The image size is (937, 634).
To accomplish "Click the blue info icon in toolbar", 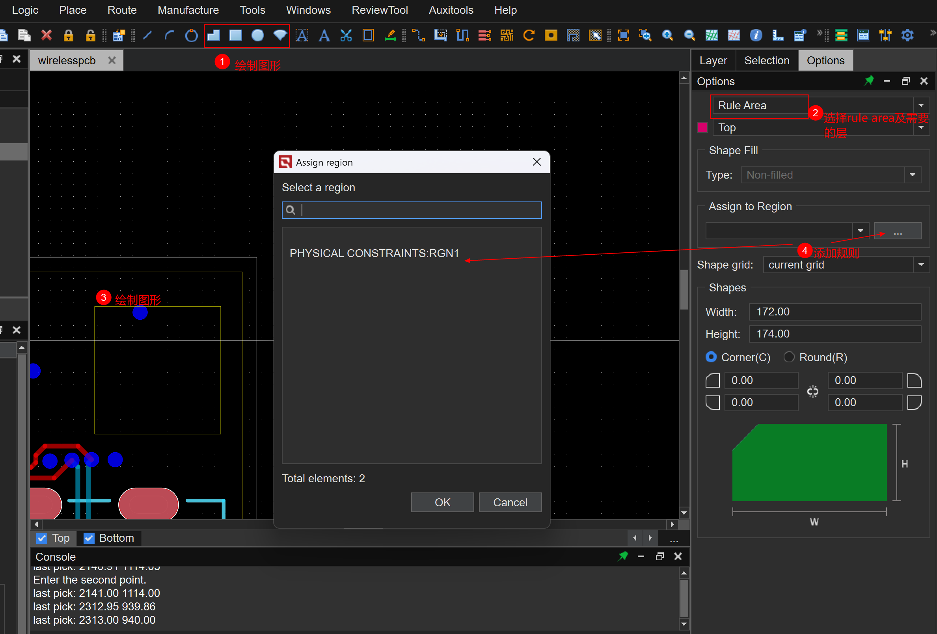I will click(756, 35).
